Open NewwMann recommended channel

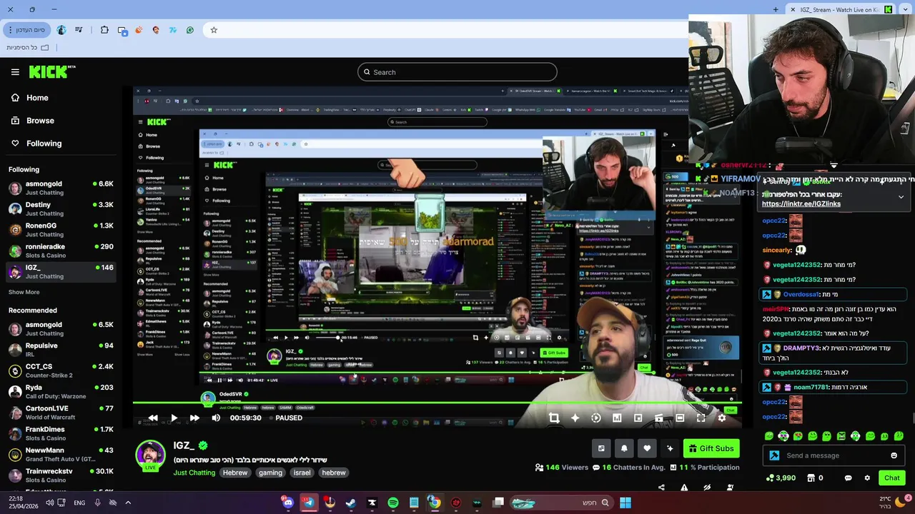point(61,454)
